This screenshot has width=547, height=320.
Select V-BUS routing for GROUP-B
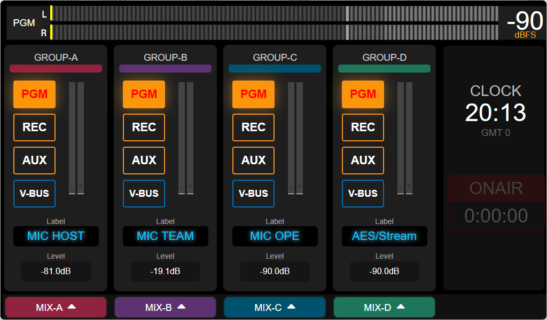(144, 194)
